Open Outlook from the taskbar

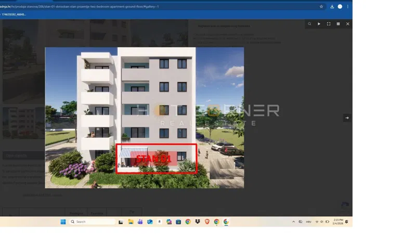point(150,222)
